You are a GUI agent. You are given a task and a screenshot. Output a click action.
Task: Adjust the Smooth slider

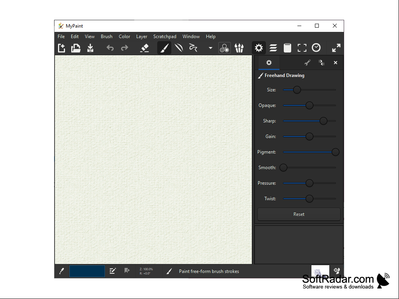pyautogui.click(x=308, y=168)
